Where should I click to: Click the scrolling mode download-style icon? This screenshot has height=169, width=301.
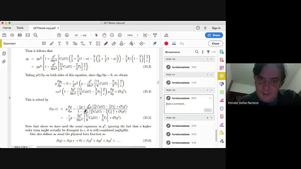155,35
